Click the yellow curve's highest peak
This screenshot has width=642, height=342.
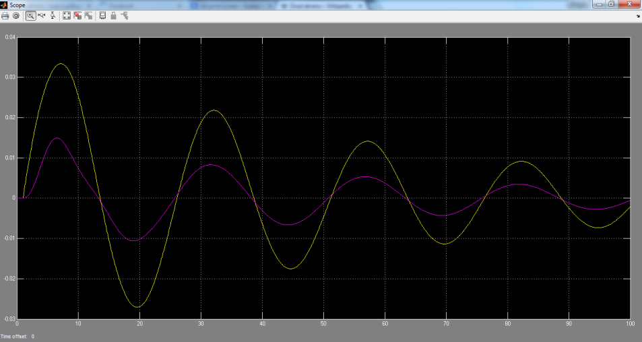[x=61, y=64]
